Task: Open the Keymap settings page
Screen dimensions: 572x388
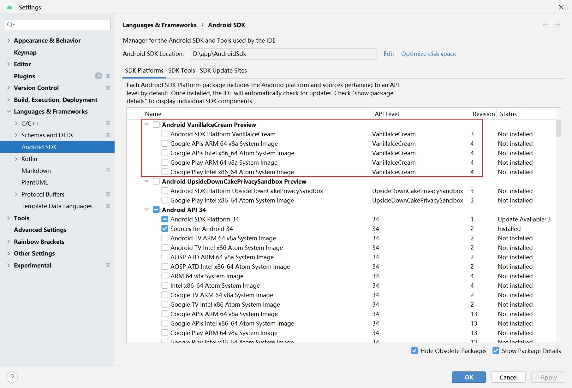Action: pos(25,52)
